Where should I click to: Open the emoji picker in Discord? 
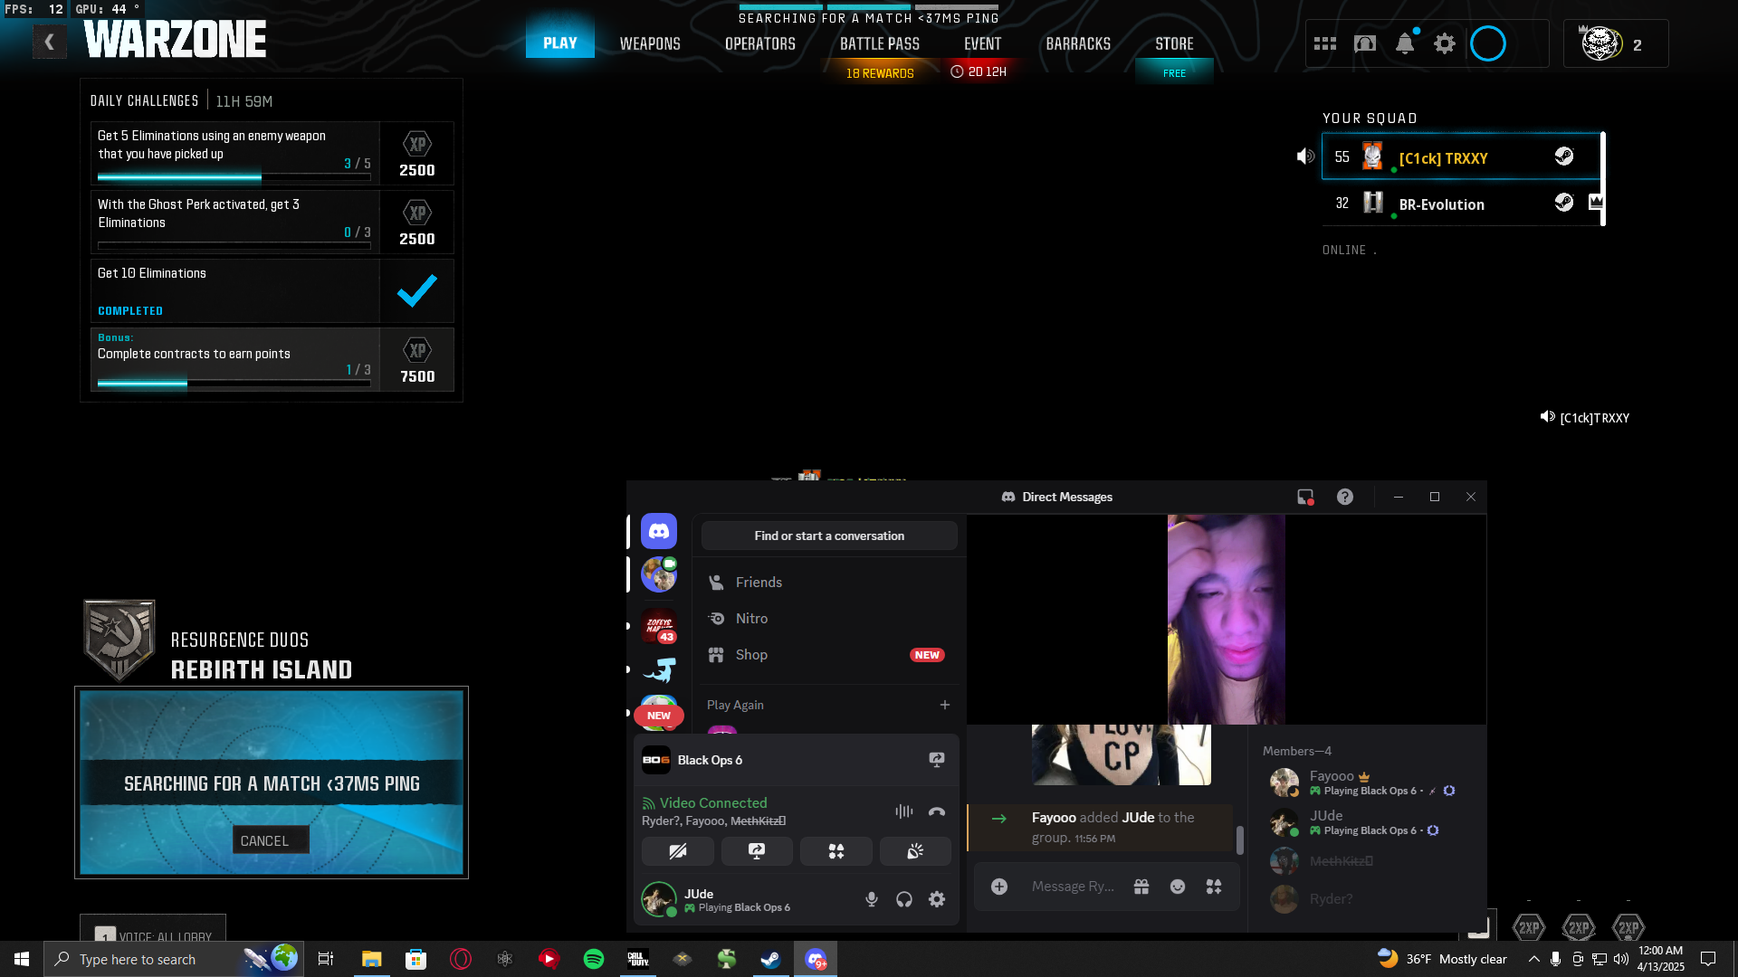point(1178,887)
